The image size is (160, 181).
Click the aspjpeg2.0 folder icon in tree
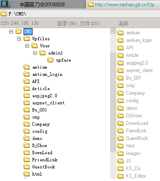tap(26, 96)
